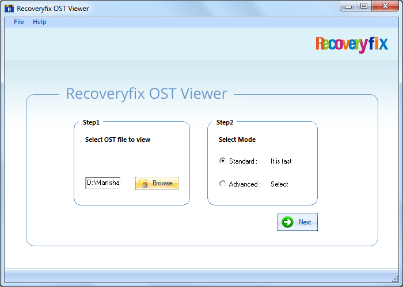Select the Advanced mode radio button
The width and height of the screenshot is (403, 287).
(222, 184)
